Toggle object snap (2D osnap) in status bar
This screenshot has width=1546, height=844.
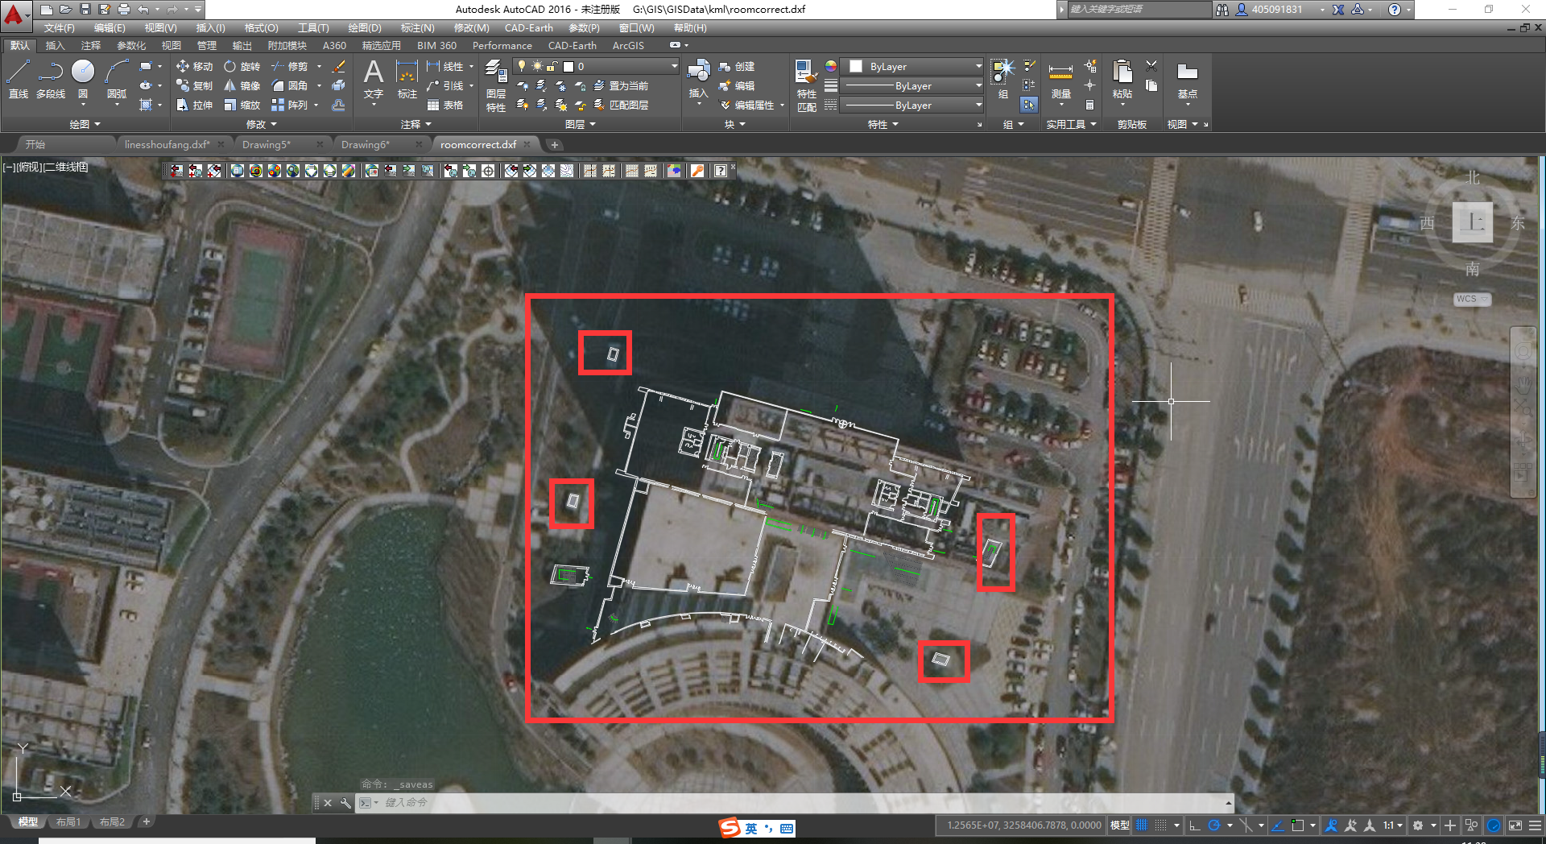tap(1297, 825)
